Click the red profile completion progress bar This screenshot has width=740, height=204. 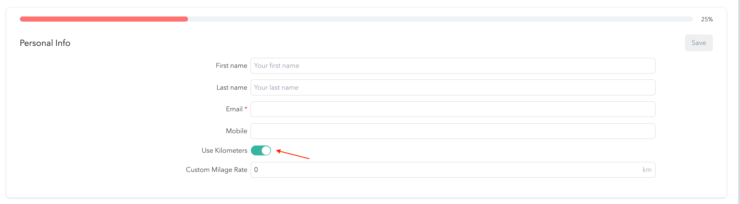click(104, 19)
